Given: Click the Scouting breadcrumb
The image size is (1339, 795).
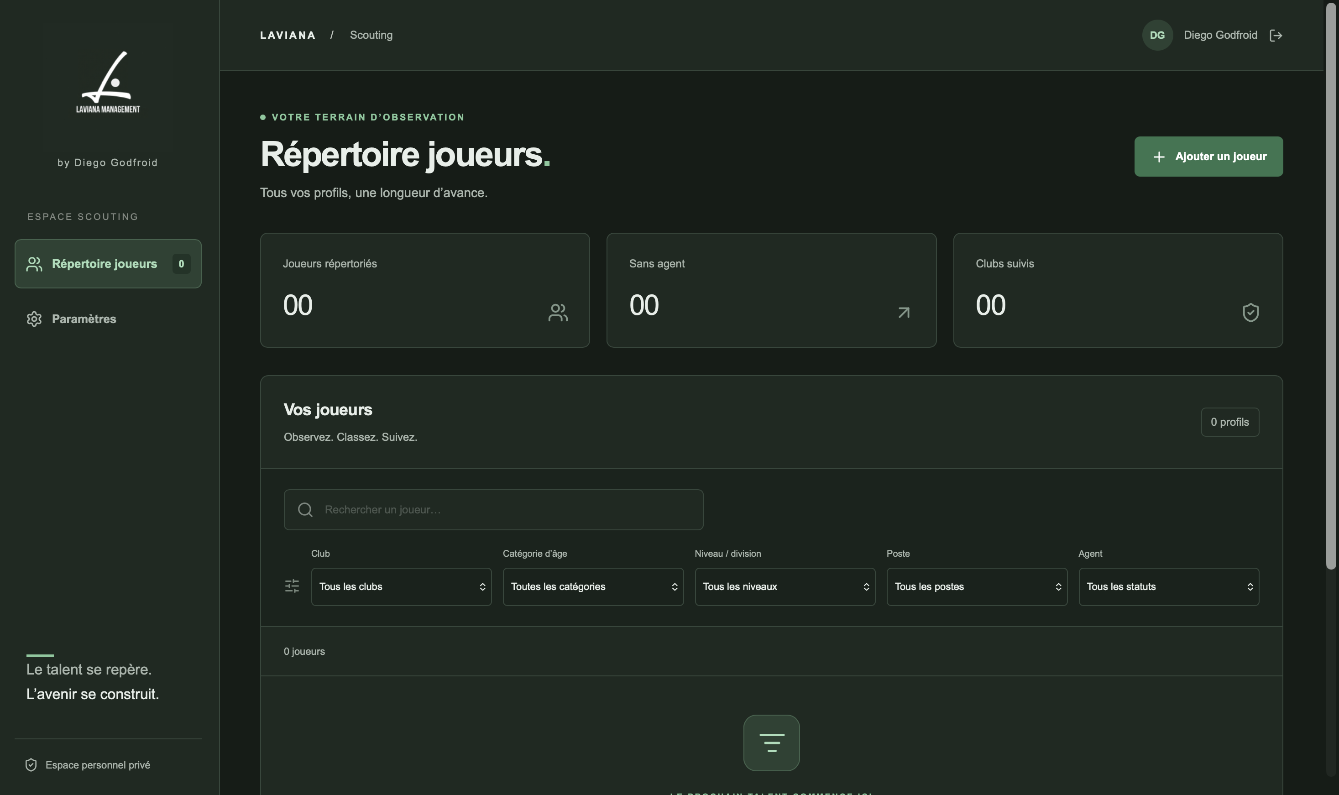Looking at the screenshot, I should click(x=371, y=35).
